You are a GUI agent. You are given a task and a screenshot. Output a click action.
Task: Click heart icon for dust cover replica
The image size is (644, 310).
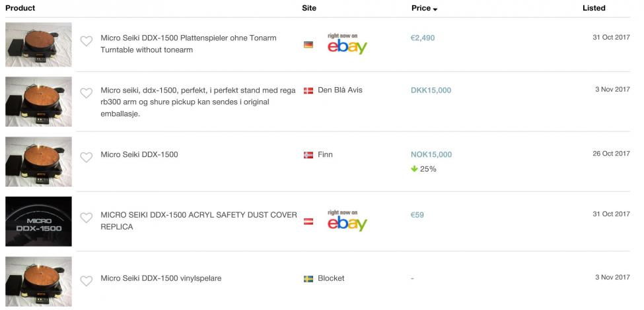point(87,218)
